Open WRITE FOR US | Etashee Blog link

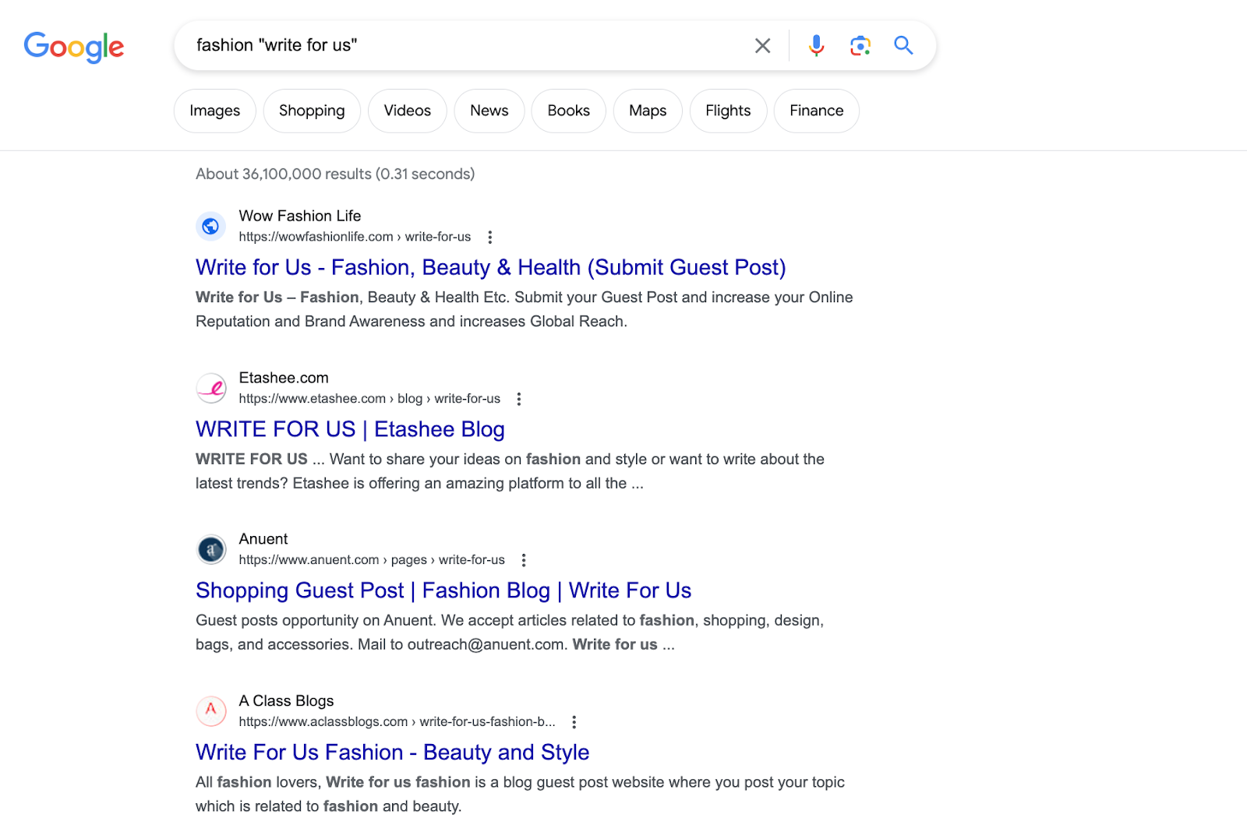tap(350, 429)
